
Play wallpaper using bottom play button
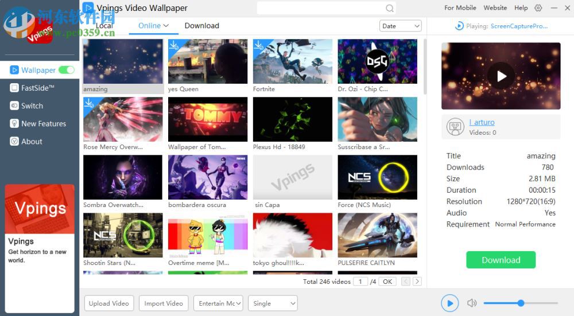pos(450,303)
